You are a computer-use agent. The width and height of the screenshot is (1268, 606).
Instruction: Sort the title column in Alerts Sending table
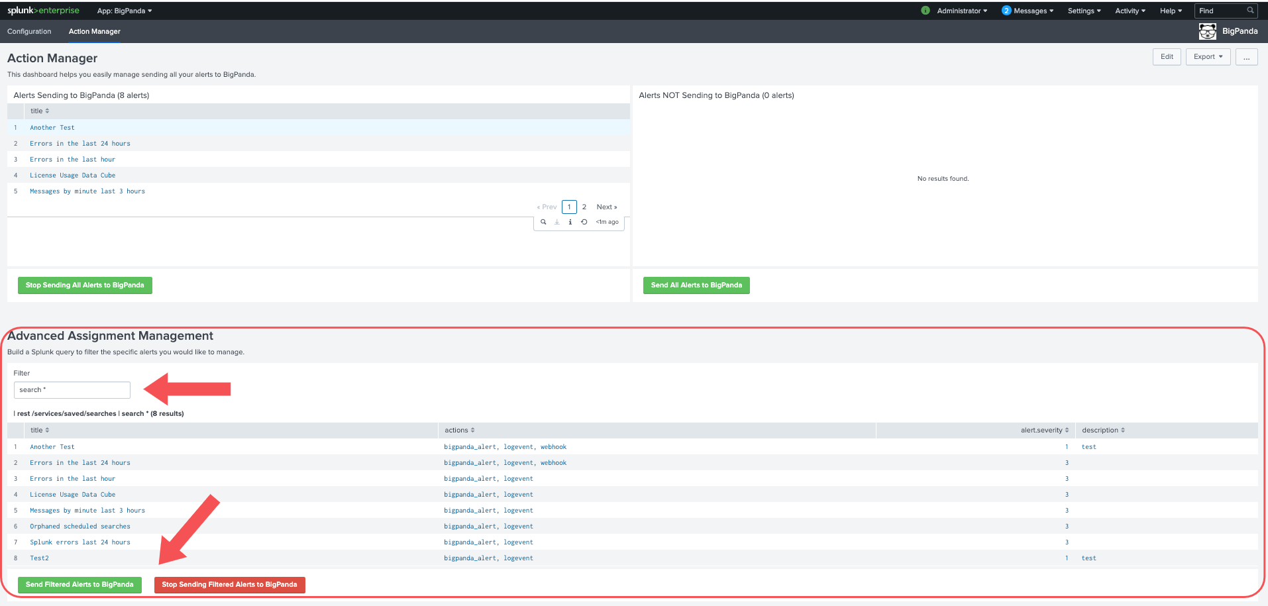[x=39, y=111]
